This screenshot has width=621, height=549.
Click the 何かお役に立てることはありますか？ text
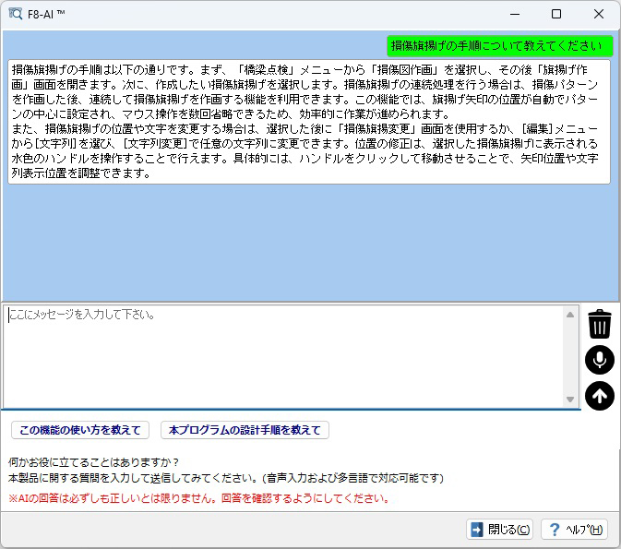pos(94,462)
